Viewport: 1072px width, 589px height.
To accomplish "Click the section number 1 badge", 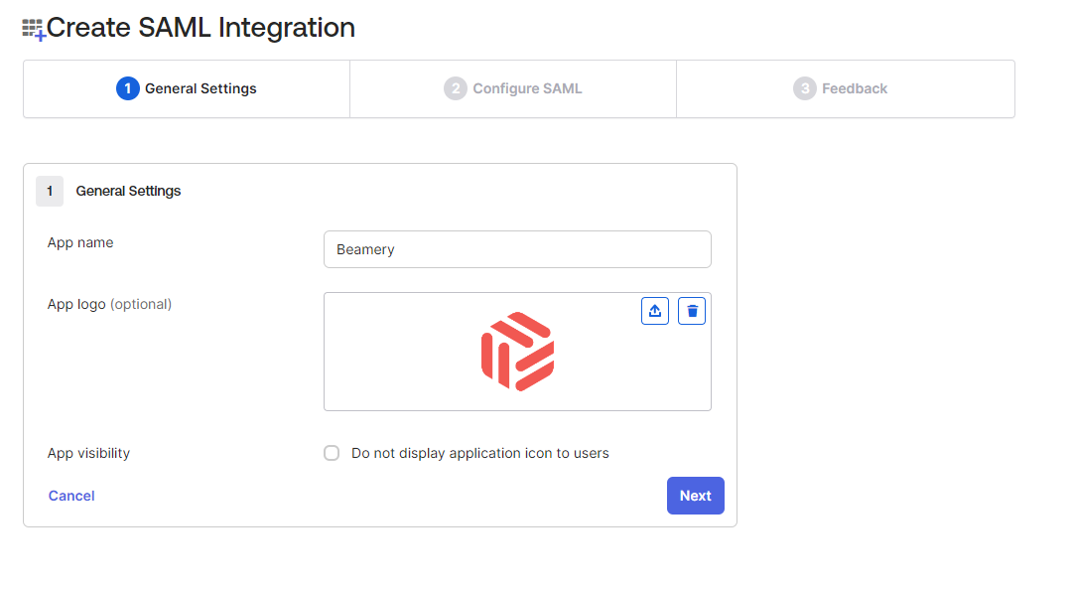I will click(x=50, y=191).
